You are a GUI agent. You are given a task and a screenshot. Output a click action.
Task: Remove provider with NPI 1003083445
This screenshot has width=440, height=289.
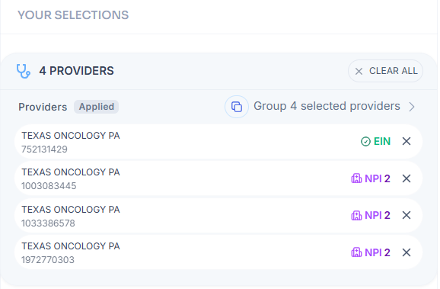click(x=407, y=178)
